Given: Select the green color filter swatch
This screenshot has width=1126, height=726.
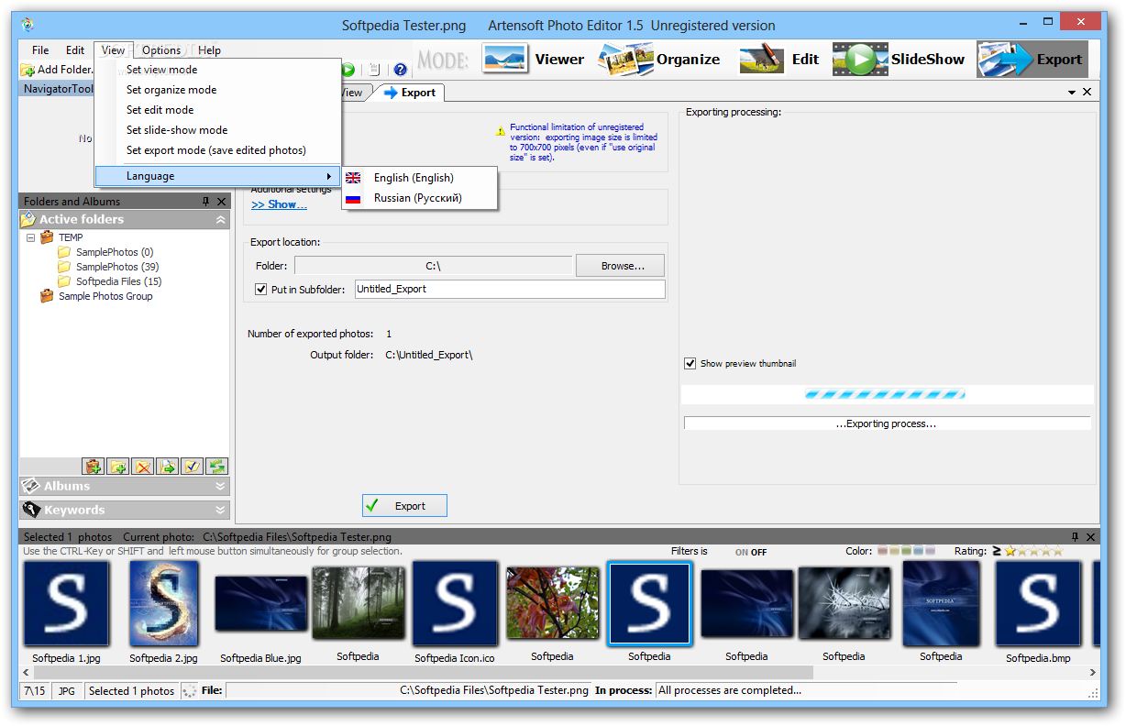Looking at the screenshot, I should (907, 551).
